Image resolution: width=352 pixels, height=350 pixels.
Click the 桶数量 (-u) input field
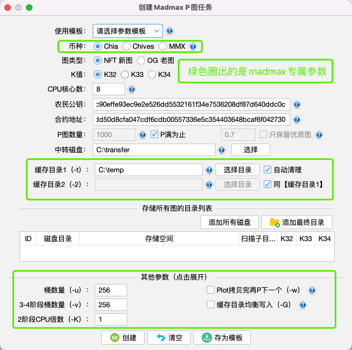pos(110,290)
